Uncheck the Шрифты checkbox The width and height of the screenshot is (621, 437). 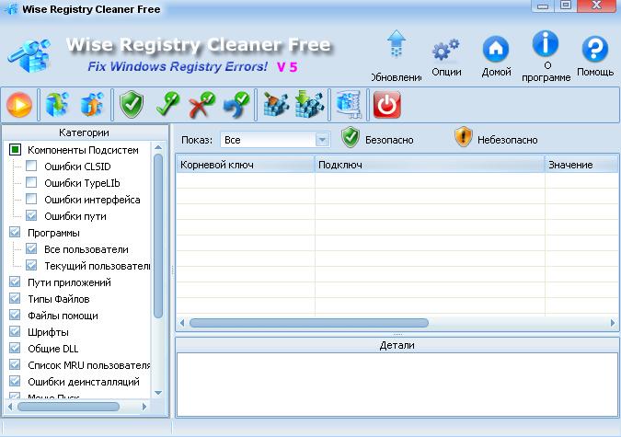pos(15,332)
